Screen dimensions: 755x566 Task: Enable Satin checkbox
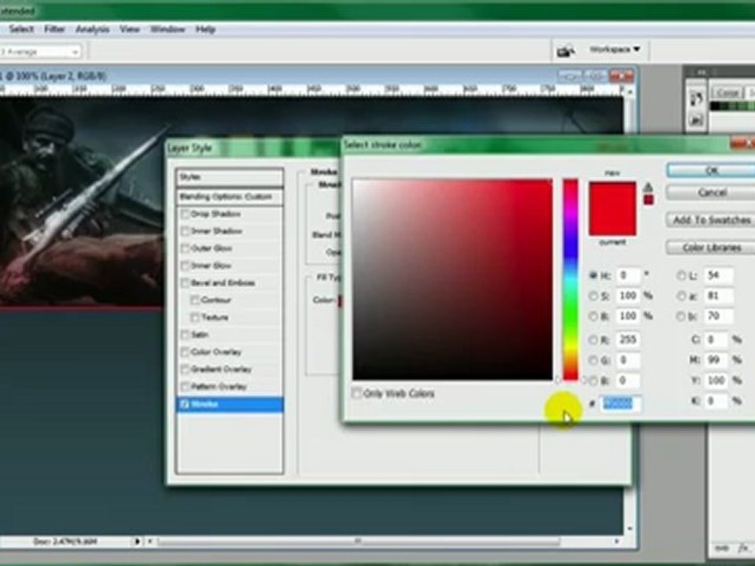click(184, 335)
